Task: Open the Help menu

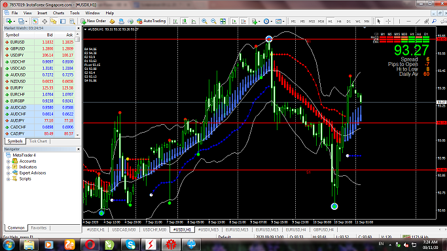Action: click(x=110, y=13)
